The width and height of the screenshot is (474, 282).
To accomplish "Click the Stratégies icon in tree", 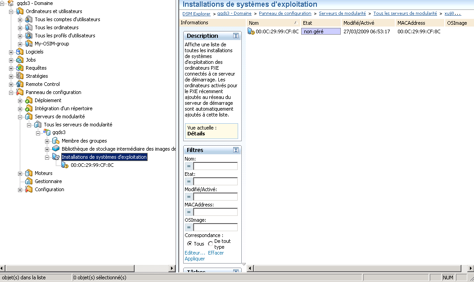I will coord(20,76).
